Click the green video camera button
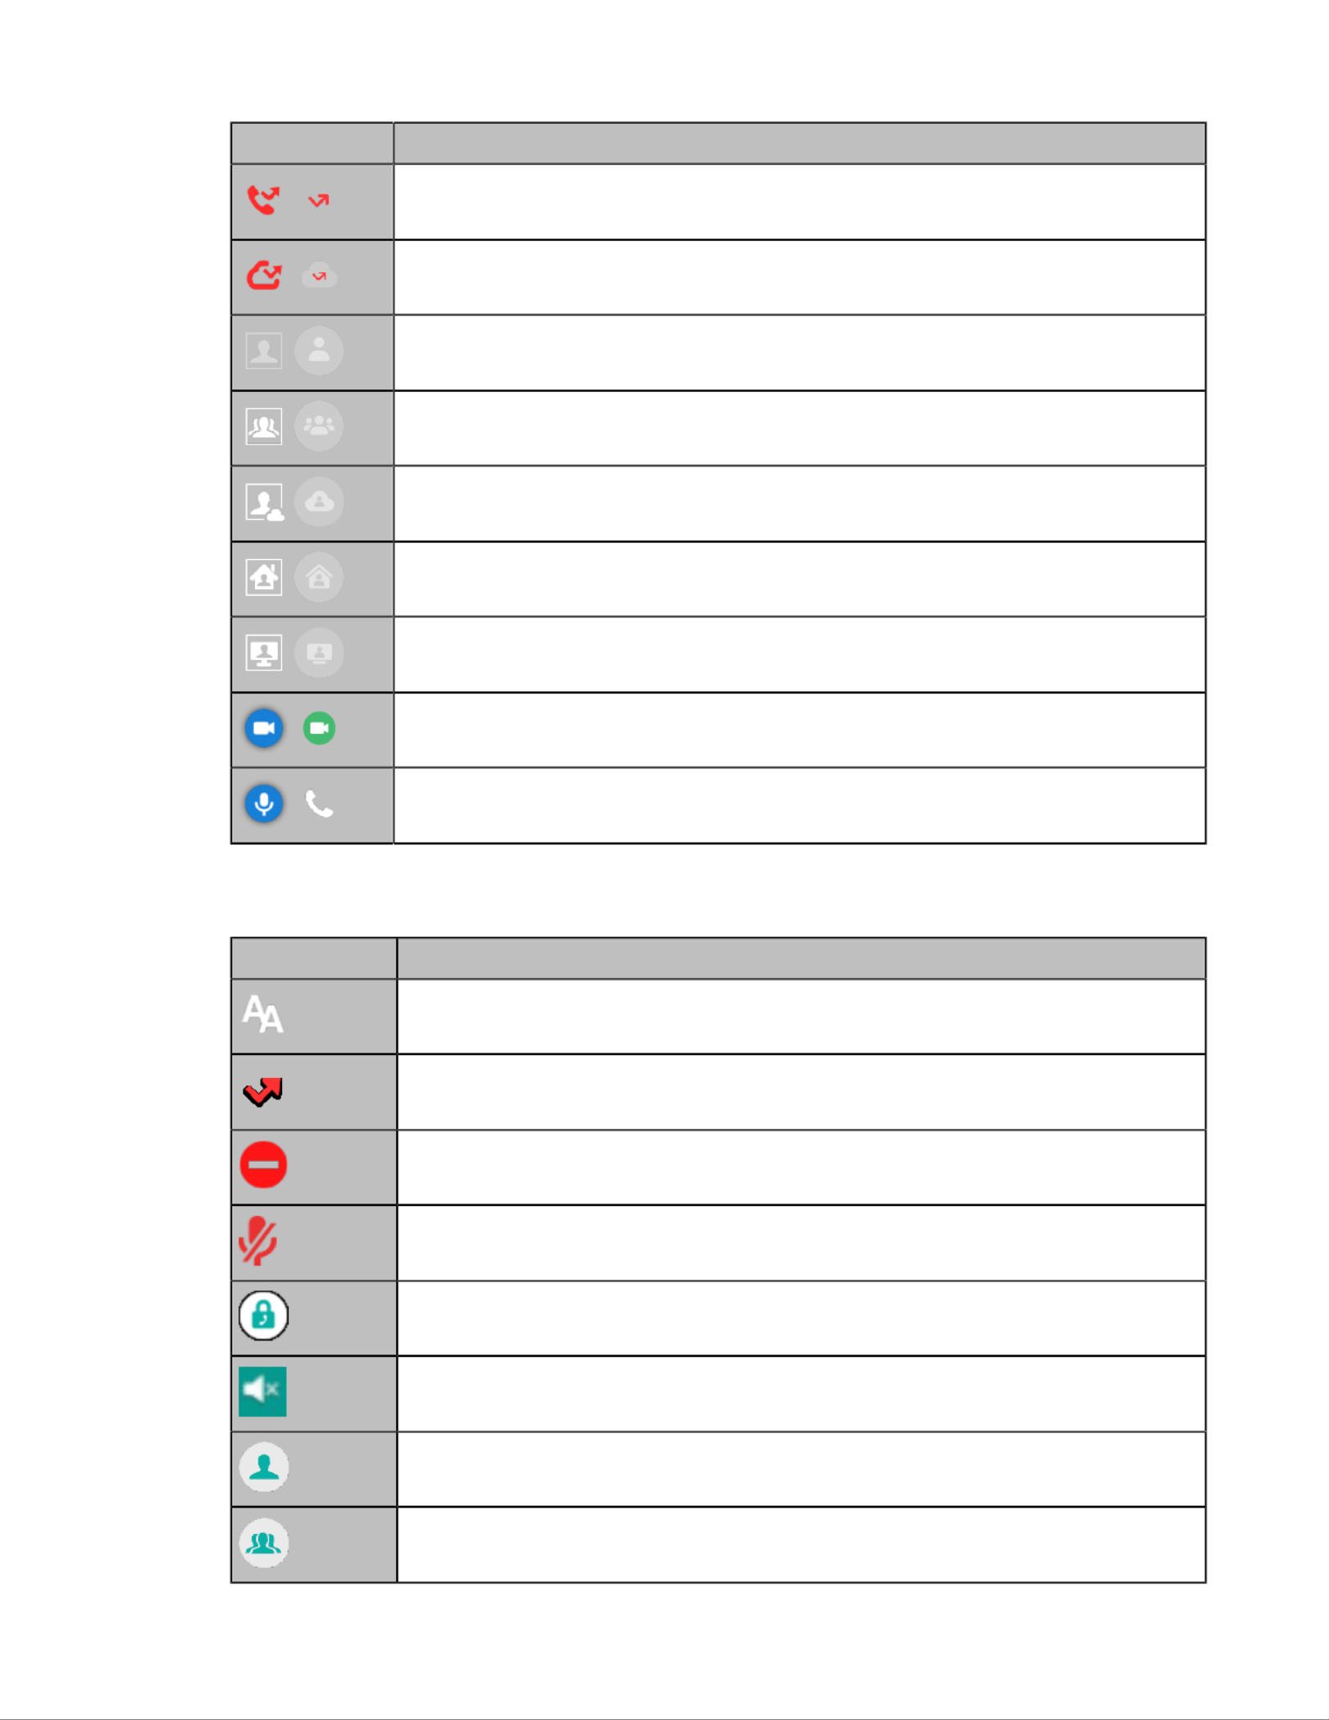Viewport: 1329px width, 1720px height. 319,728
